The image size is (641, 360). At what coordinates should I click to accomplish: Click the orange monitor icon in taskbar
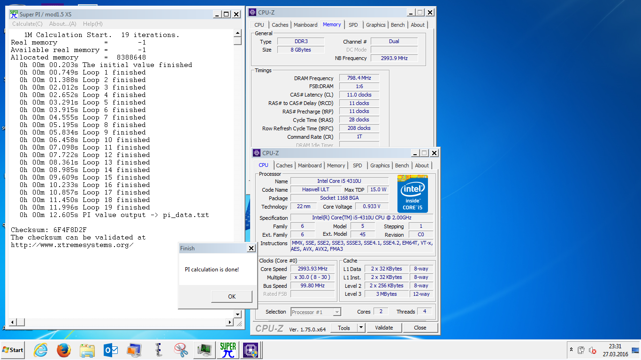click(134, 350)
